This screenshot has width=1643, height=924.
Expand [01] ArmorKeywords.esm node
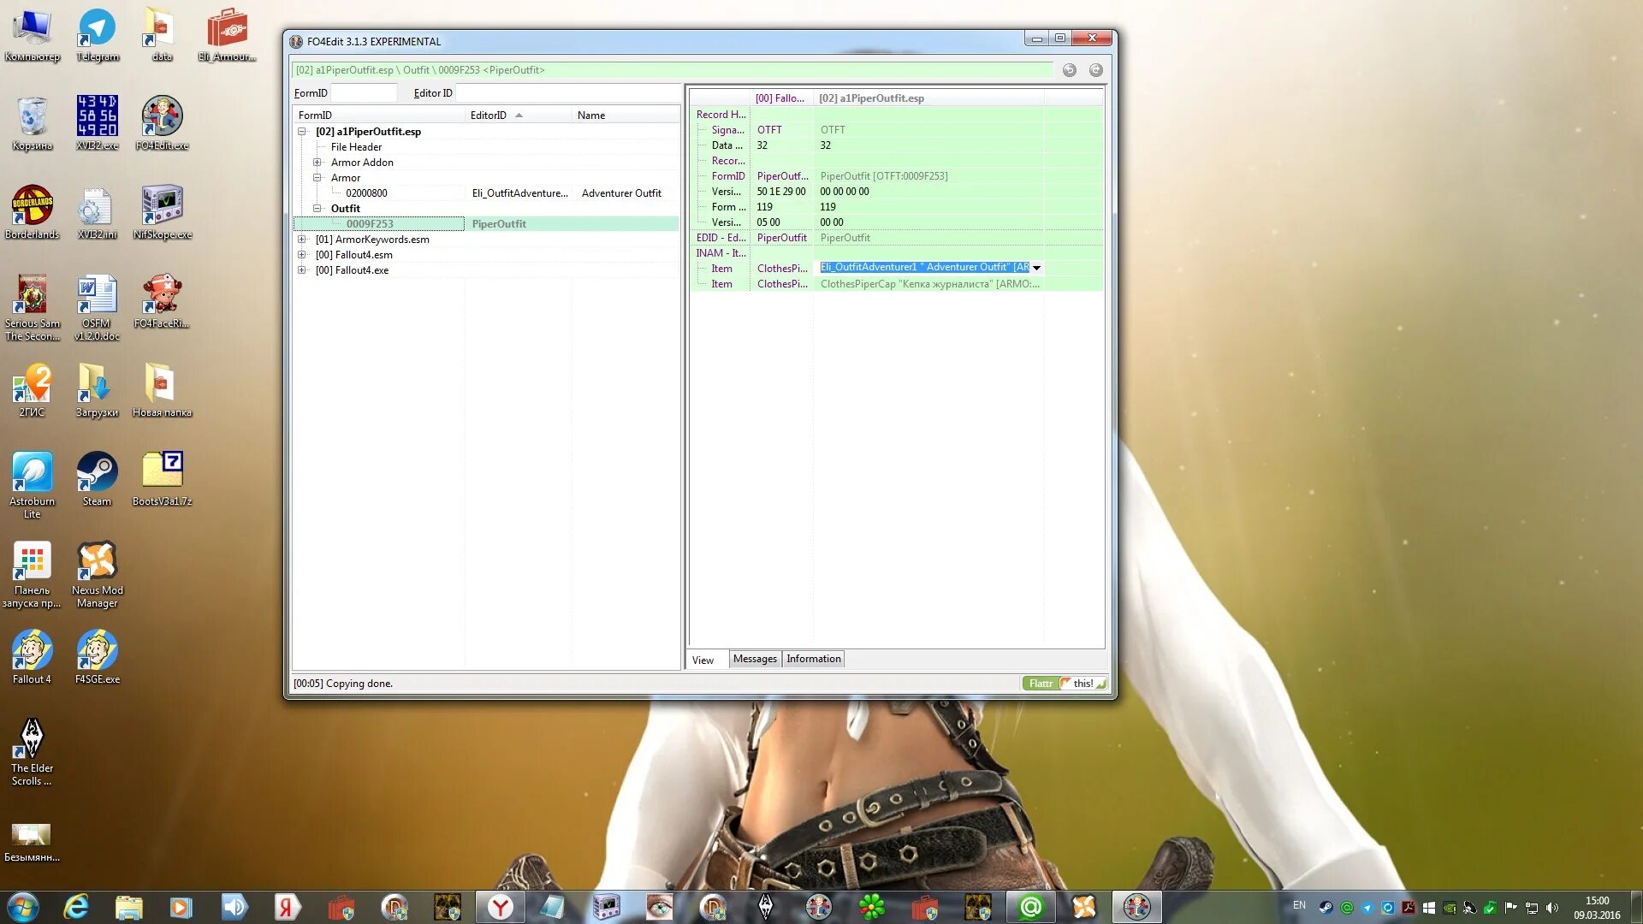click(302, 240)
